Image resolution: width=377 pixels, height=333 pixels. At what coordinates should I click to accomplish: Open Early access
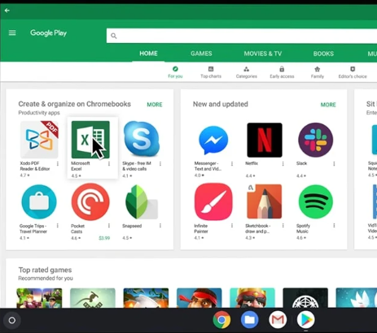(282, 72)
